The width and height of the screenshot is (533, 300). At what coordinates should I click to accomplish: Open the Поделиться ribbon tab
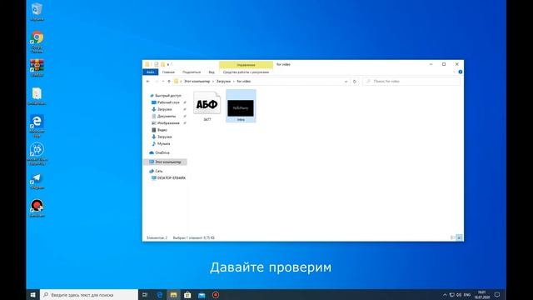pos(192,72)
